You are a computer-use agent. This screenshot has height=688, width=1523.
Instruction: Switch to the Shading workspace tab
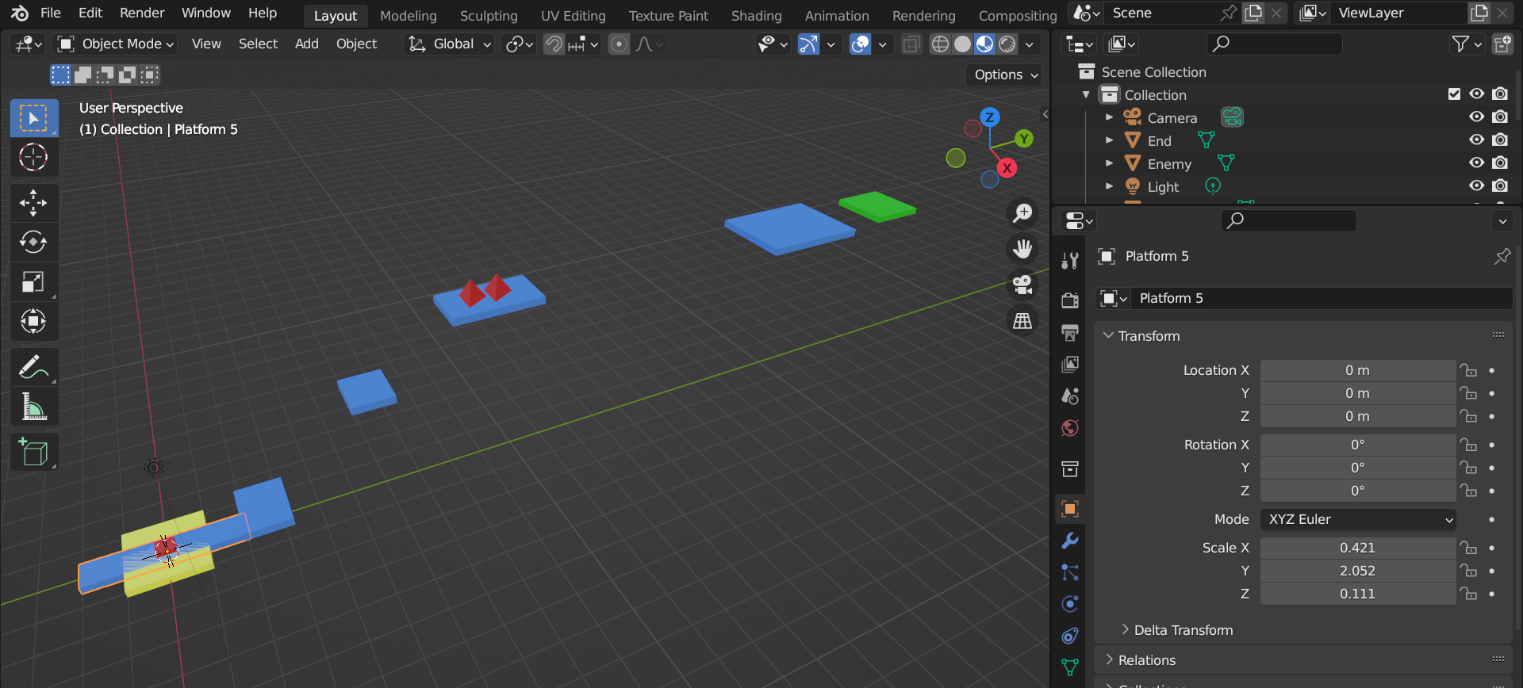click(x=755, y=16)
